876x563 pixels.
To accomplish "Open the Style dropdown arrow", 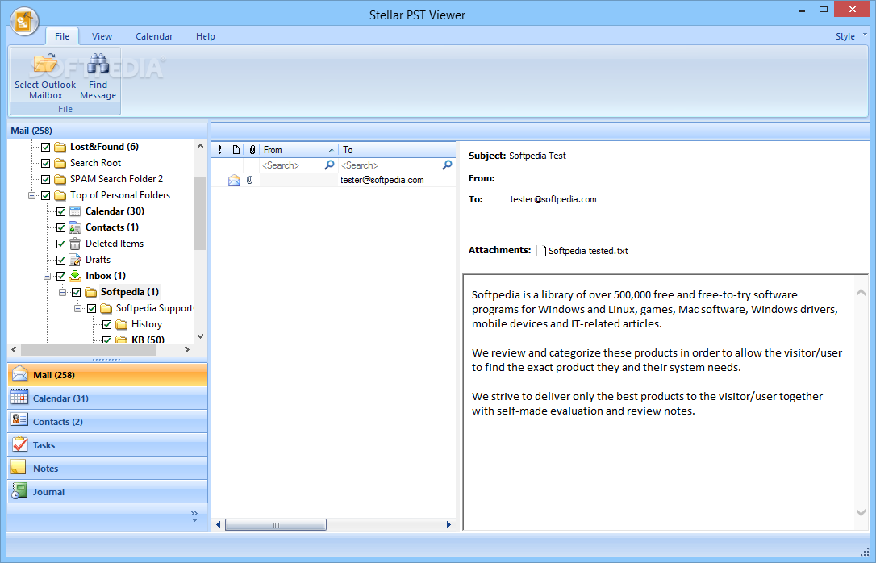I will pyautogui.click(x=865, y=35).
